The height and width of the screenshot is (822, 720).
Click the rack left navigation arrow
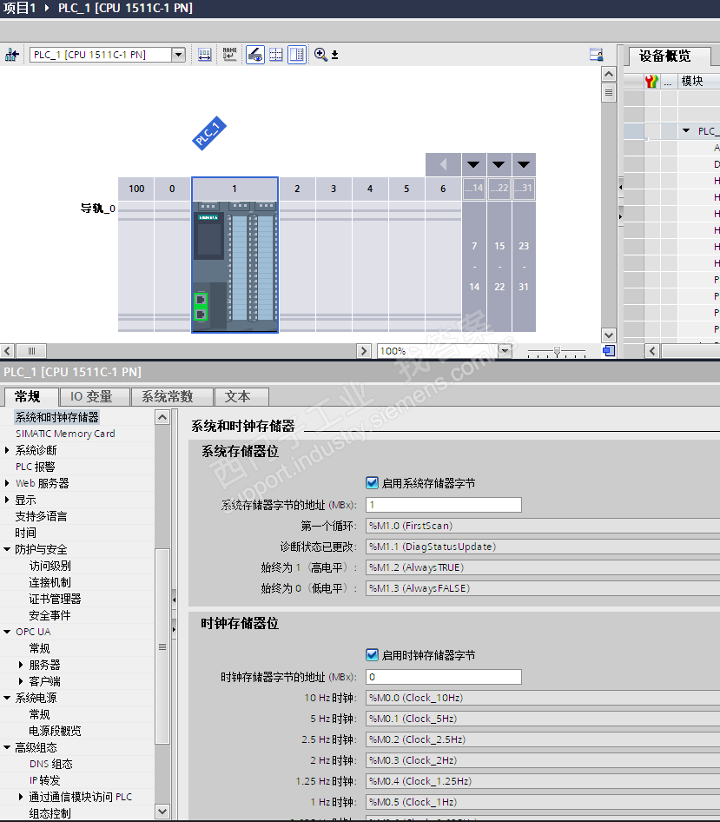pos(443,164)
